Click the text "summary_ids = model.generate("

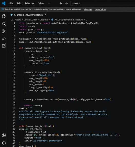43,72
